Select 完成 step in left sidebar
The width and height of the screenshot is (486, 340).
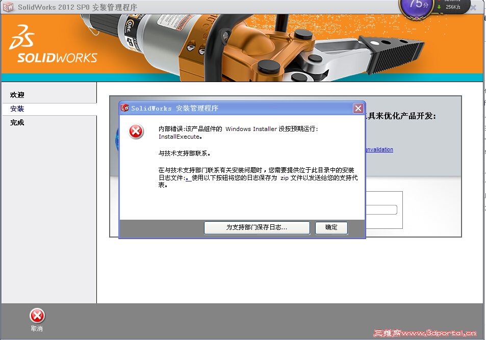pos(17,122)
